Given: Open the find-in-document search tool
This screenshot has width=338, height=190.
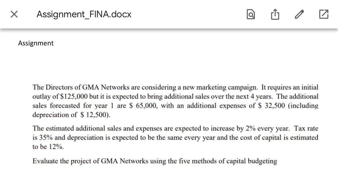Looking at the screenshot, I should point(250,14).
